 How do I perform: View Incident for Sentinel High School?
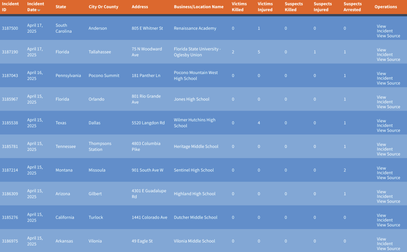385,170
